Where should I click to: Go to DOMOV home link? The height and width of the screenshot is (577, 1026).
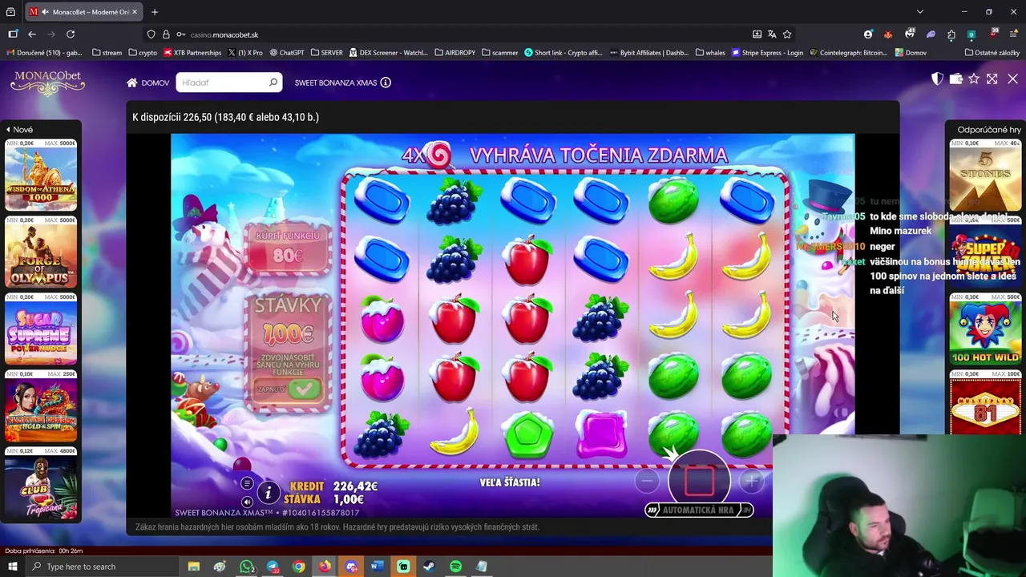pos(147,83)
